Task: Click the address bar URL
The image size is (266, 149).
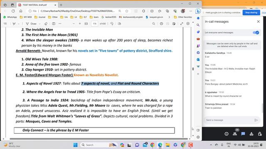Action: tap(78, 11)
